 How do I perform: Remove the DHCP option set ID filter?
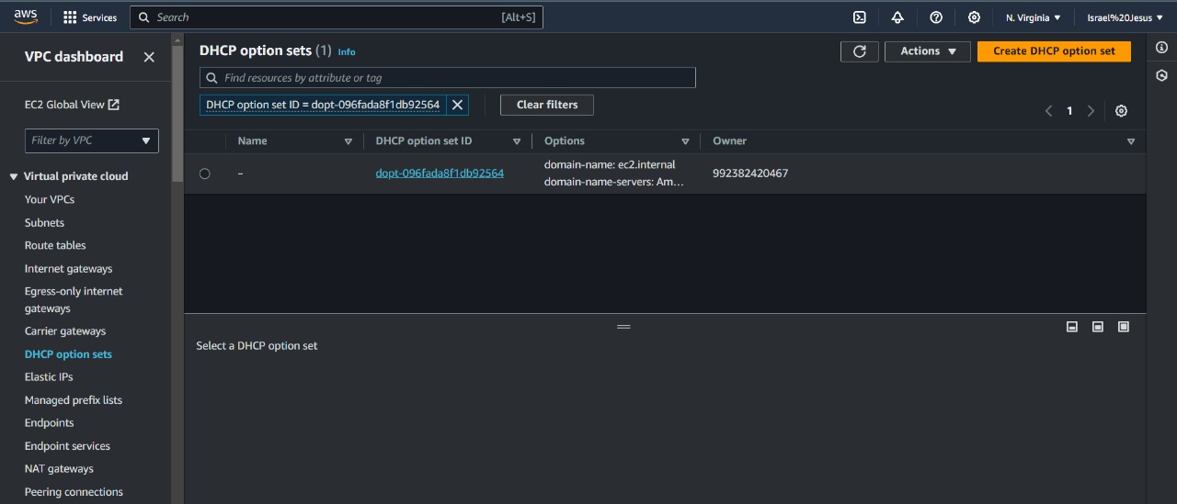457,105
